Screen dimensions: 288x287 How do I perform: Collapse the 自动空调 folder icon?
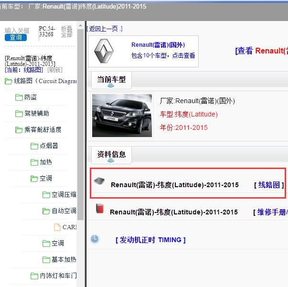pos(46,211)
